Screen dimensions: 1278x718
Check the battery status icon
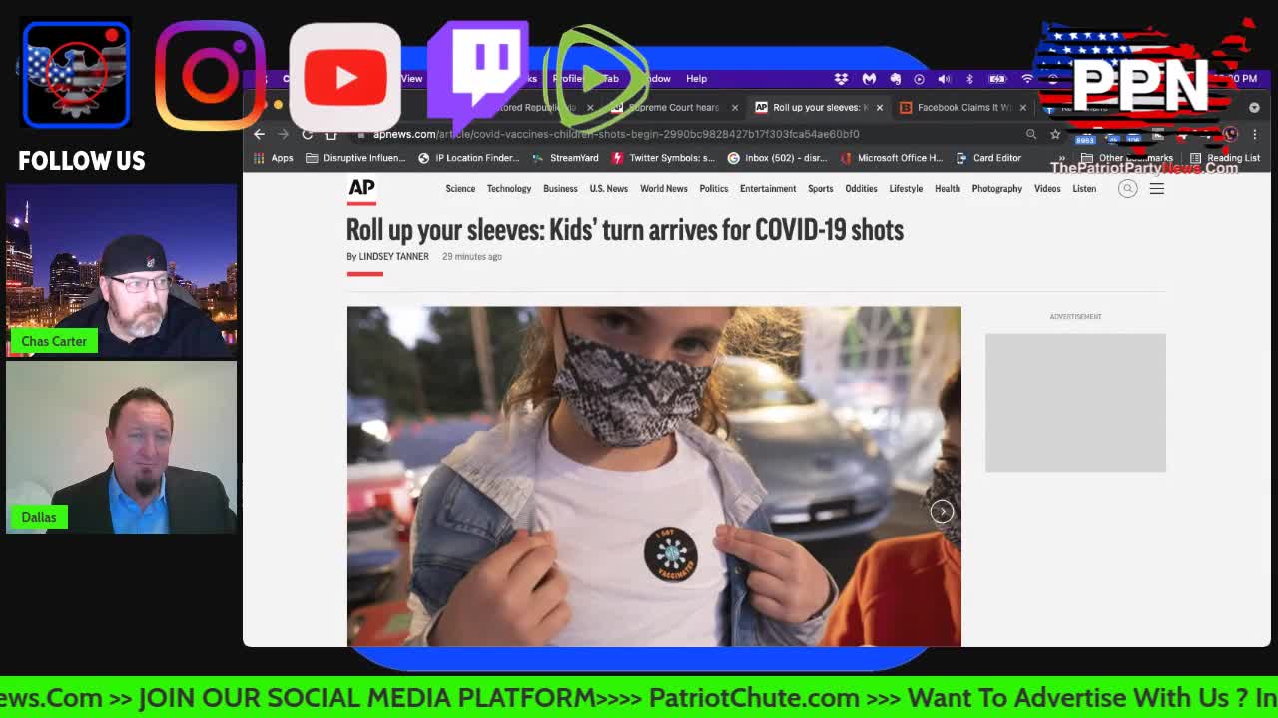[x=996, y=79]
